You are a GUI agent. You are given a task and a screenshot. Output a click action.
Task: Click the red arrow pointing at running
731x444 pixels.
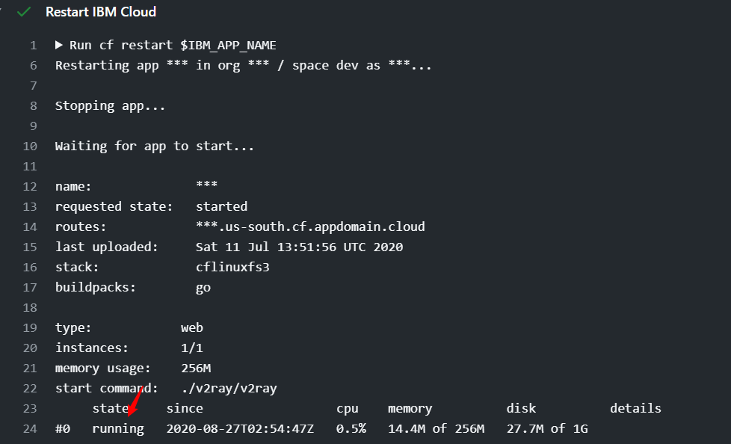point(135,402)
